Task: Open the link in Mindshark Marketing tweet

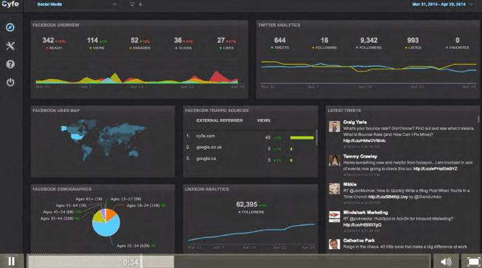Action: tap(362, 224)
